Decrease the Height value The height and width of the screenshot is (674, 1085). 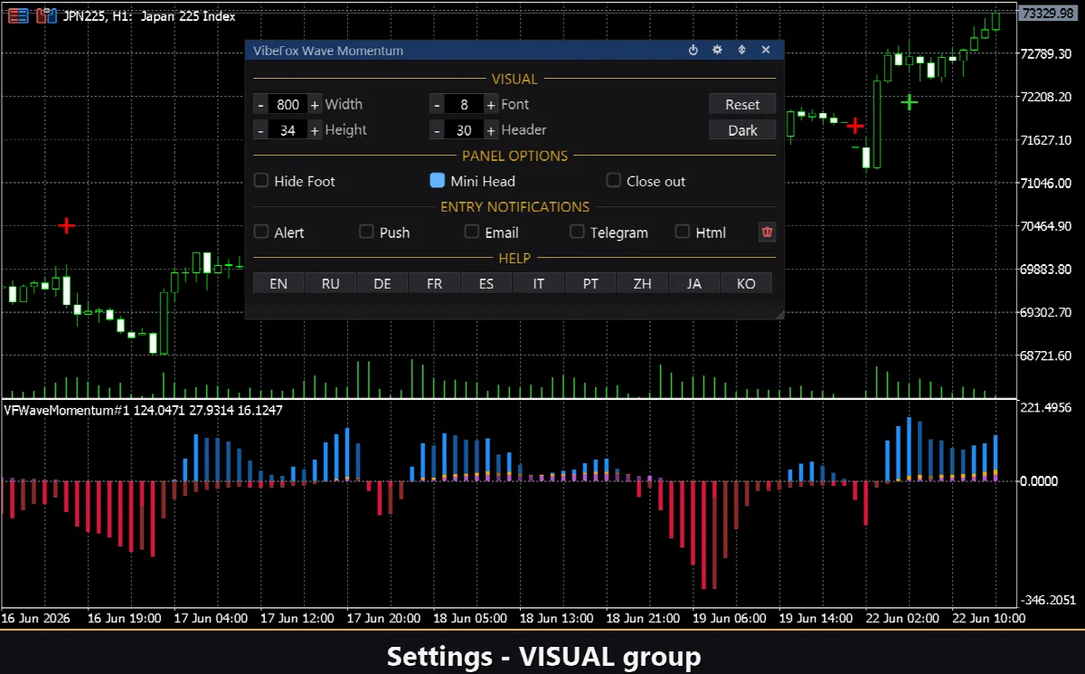point(260,130)
